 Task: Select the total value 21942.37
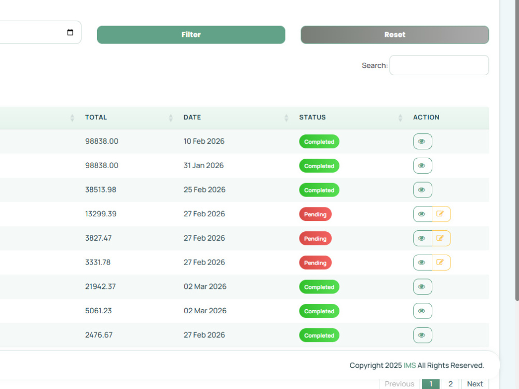100,286
